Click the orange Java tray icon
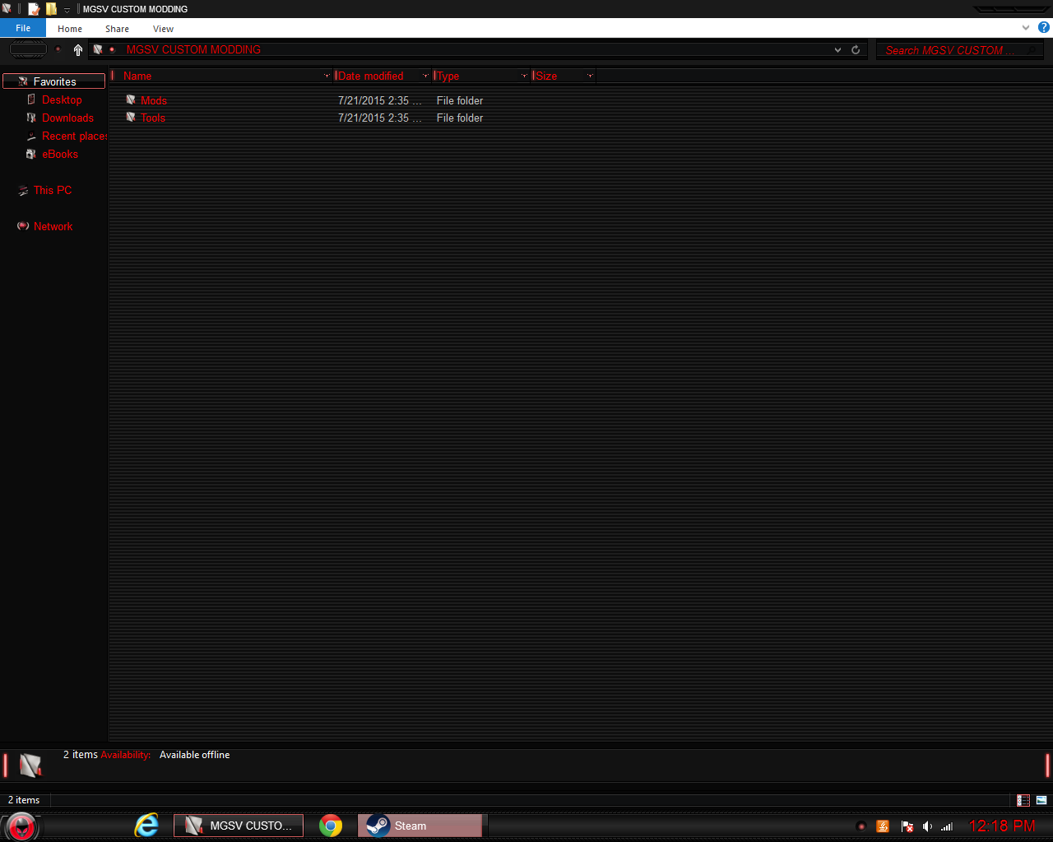Viewport: 1053px width, 842px height. 883,826
